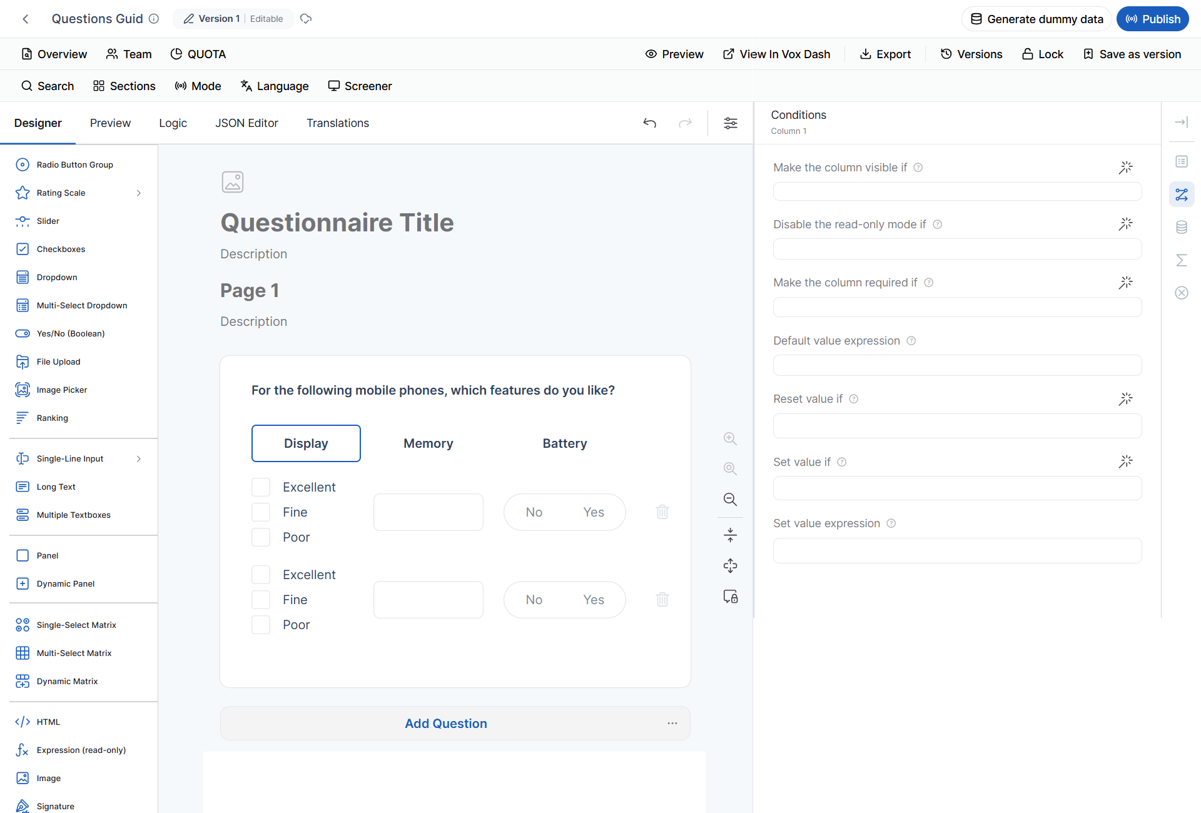Screen dimensions: 1201x813
Task: Open the Logic tab
Action: pyautogui.click(x=173, y=123)
